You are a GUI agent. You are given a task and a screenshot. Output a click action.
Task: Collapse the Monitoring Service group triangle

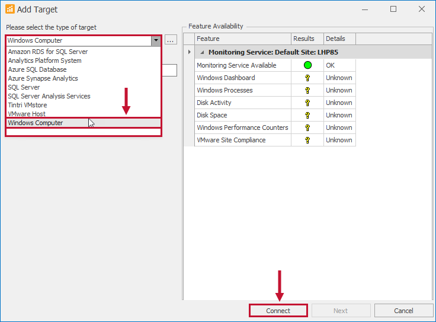(x=202, y=52)
